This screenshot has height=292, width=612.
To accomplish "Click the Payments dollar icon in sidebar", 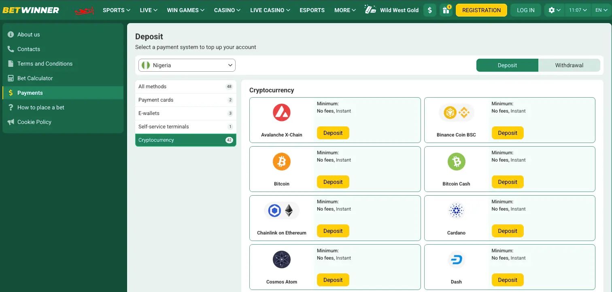I will [x=11, y=93].
